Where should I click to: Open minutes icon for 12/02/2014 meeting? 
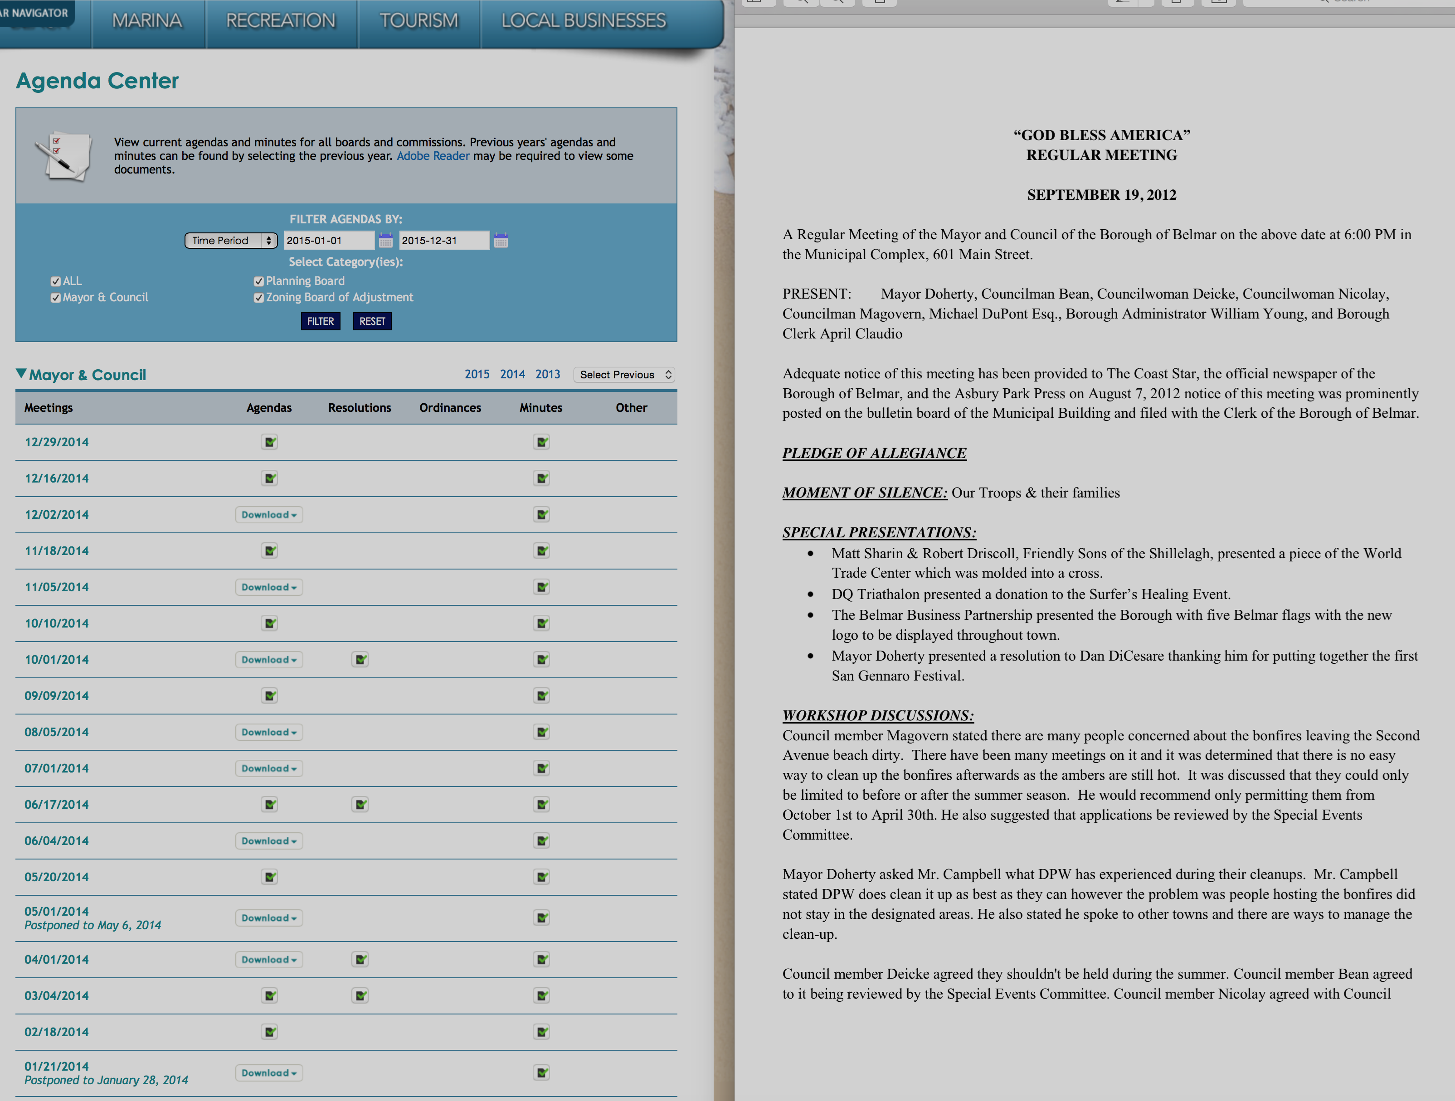click(x=541, y=514)
